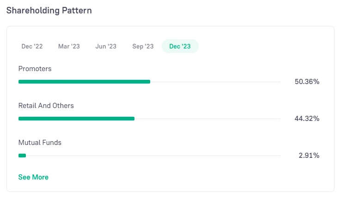The height and width of the screenshot is (198, 341).
Task: Switch to the Mar '23 tab
Action: [x=69, y=46]
